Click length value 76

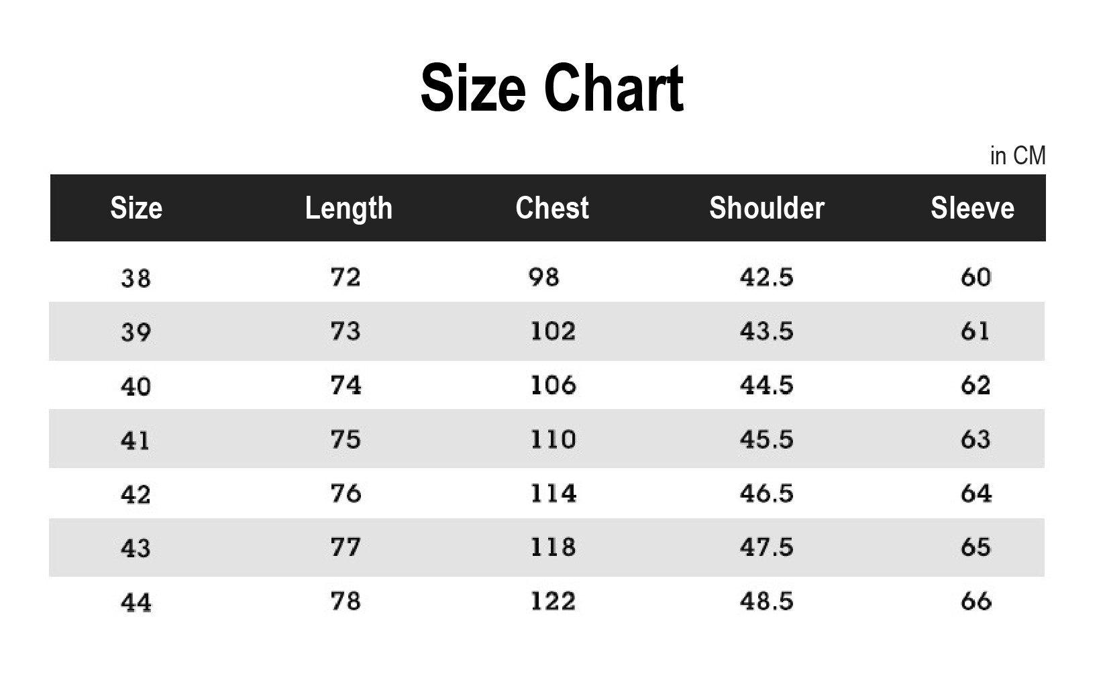[346, 494]
